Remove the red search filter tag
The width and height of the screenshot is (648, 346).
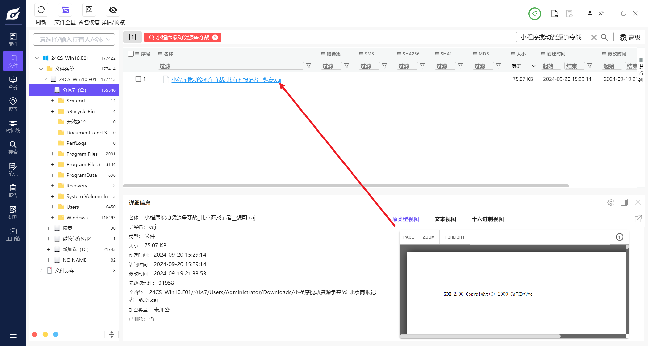(x=215, y=37)
